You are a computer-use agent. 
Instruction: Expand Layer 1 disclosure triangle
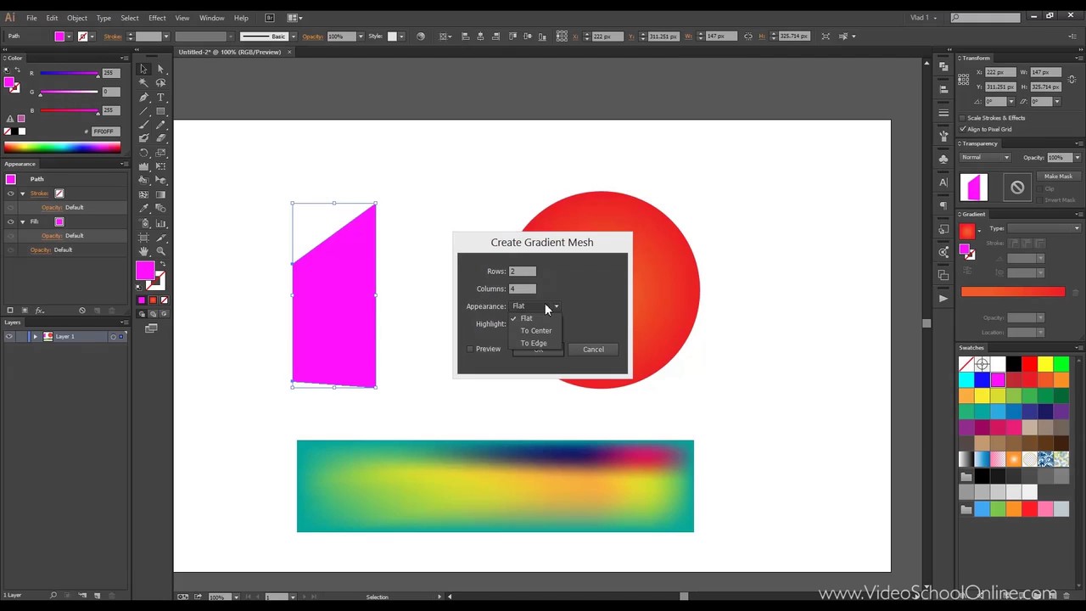click(x=36, y=337)
